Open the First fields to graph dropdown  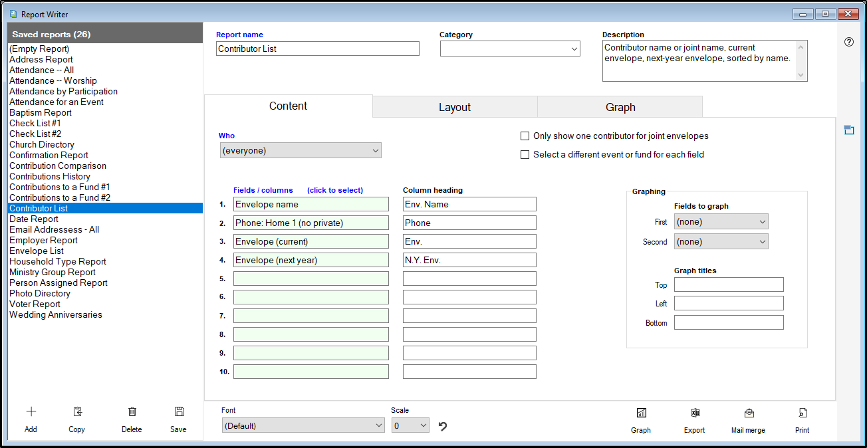(721, 222)
